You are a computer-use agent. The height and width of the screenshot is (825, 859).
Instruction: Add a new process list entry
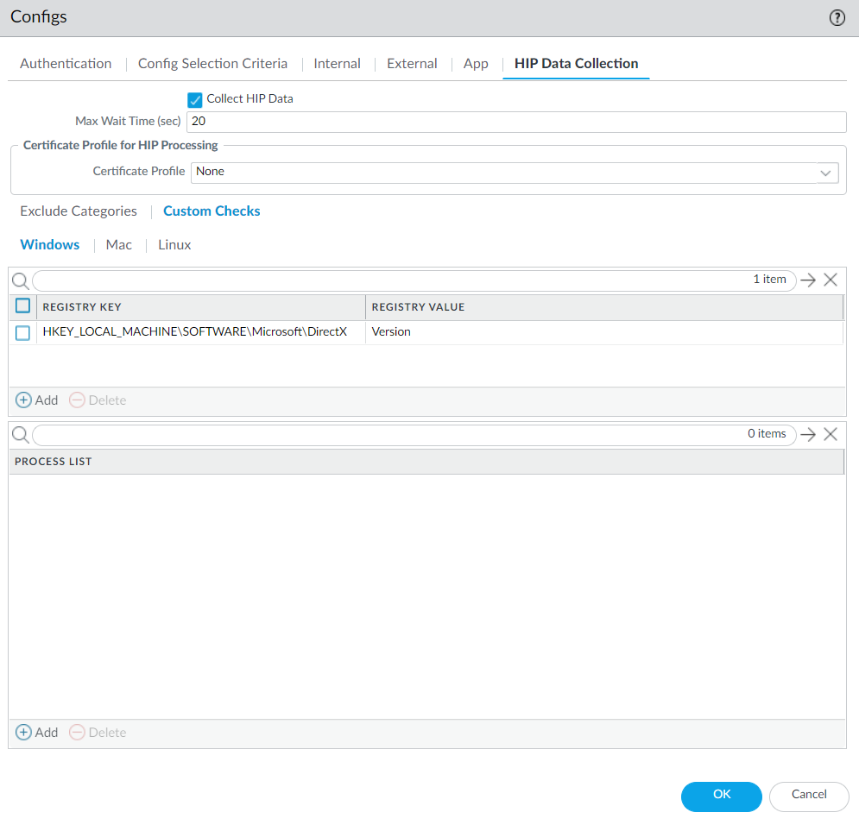(x=37, y=733)
